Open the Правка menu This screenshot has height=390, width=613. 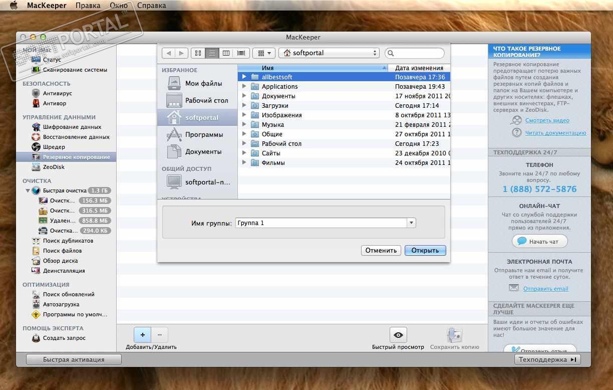tap(88, 6)
